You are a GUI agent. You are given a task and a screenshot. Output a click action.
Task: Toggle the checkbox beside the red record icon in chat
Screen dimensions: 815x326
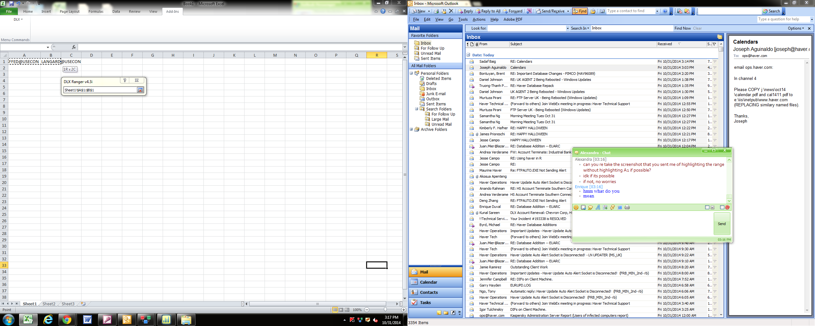coord(722,207)
